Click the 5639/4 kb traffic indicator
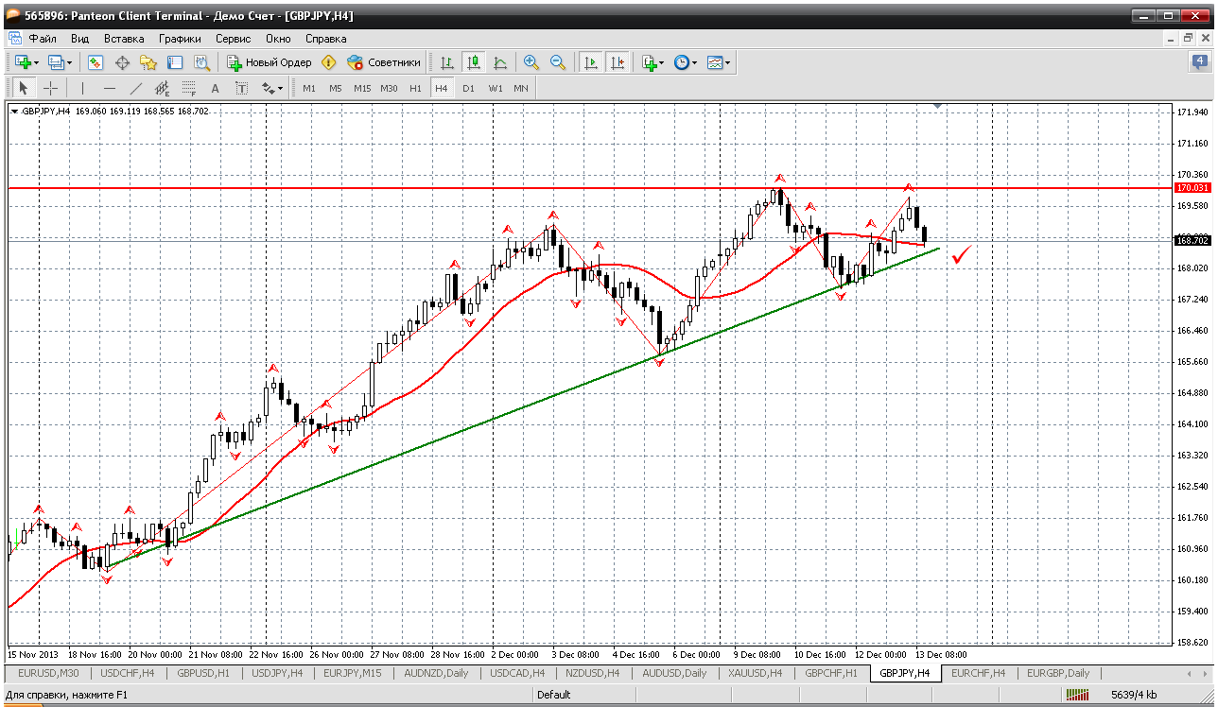The height and width of the screenshot is (707, 1218). (x=1133, y=695)
